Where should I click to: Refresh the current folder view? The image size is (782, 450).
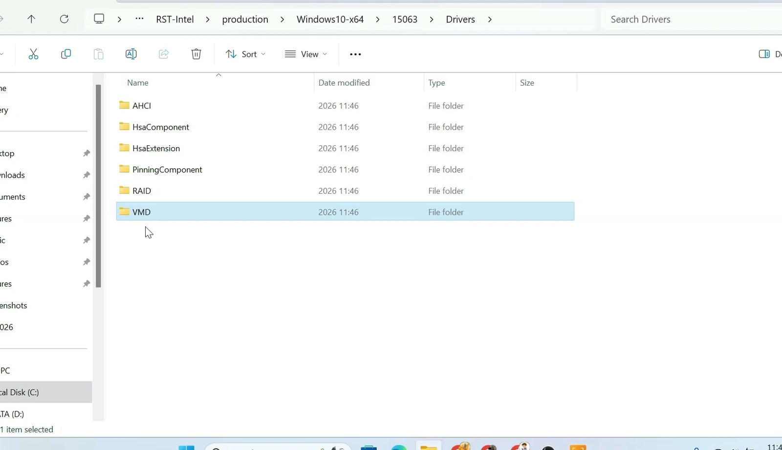(64, 19)
